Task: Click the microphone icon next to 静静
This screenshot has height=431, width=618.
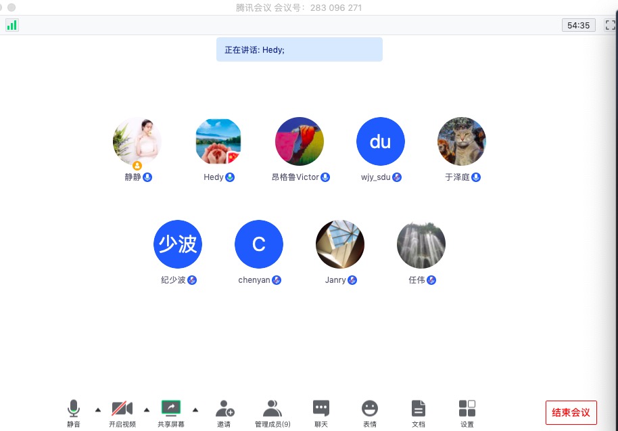Action: [x=147, y=177]
